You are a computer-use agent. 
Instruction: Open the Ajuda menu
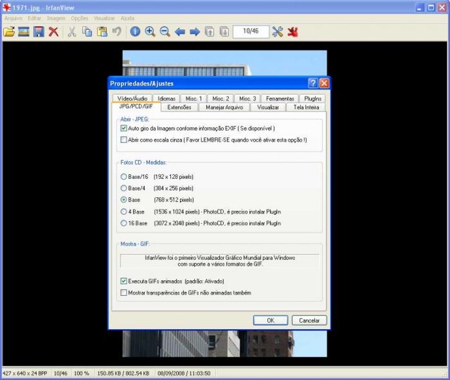click(x=127, y=18)
